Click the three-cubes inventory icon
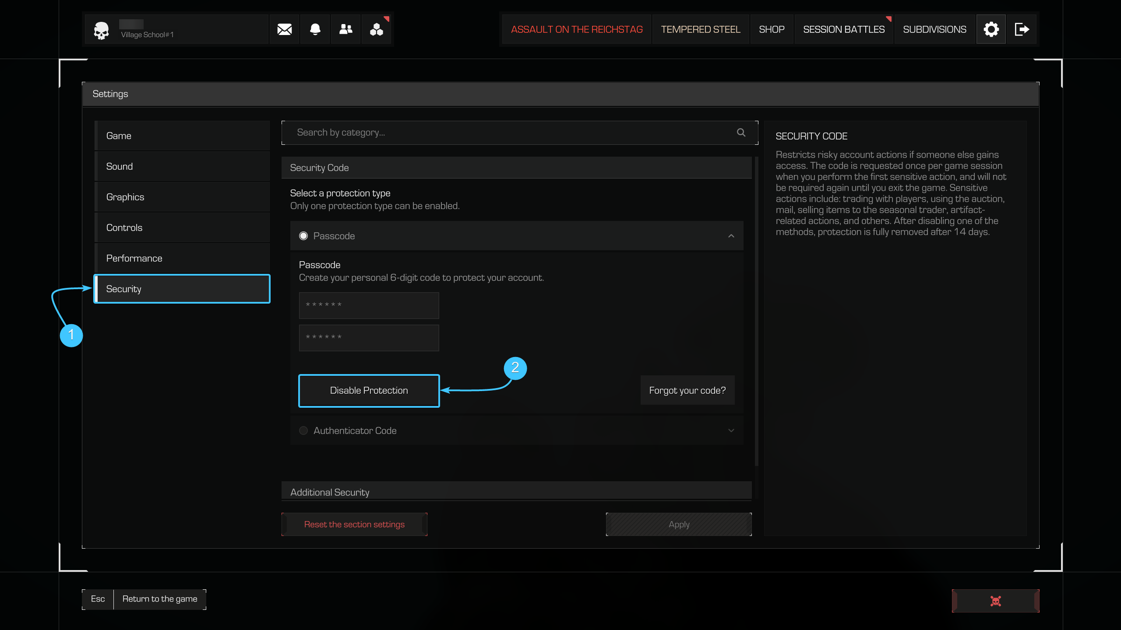This screenshot has width=1121, height=630. [377, 29]
